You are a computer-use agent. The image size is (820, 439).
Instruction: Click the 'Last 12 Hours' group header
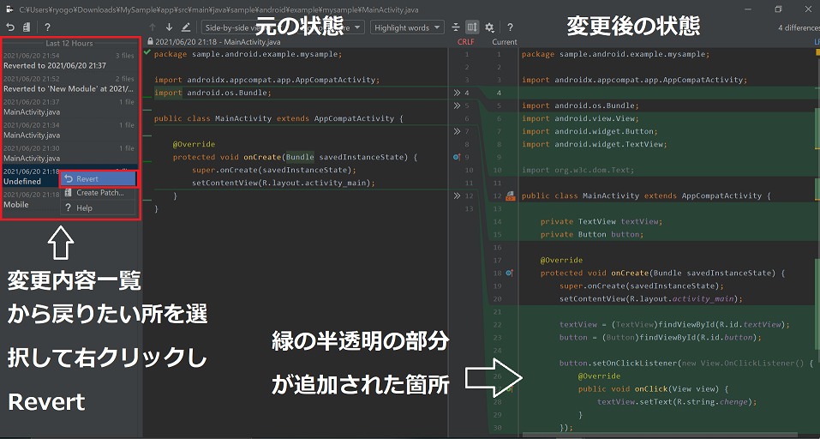pyautogui.click(x=69, y=44)
